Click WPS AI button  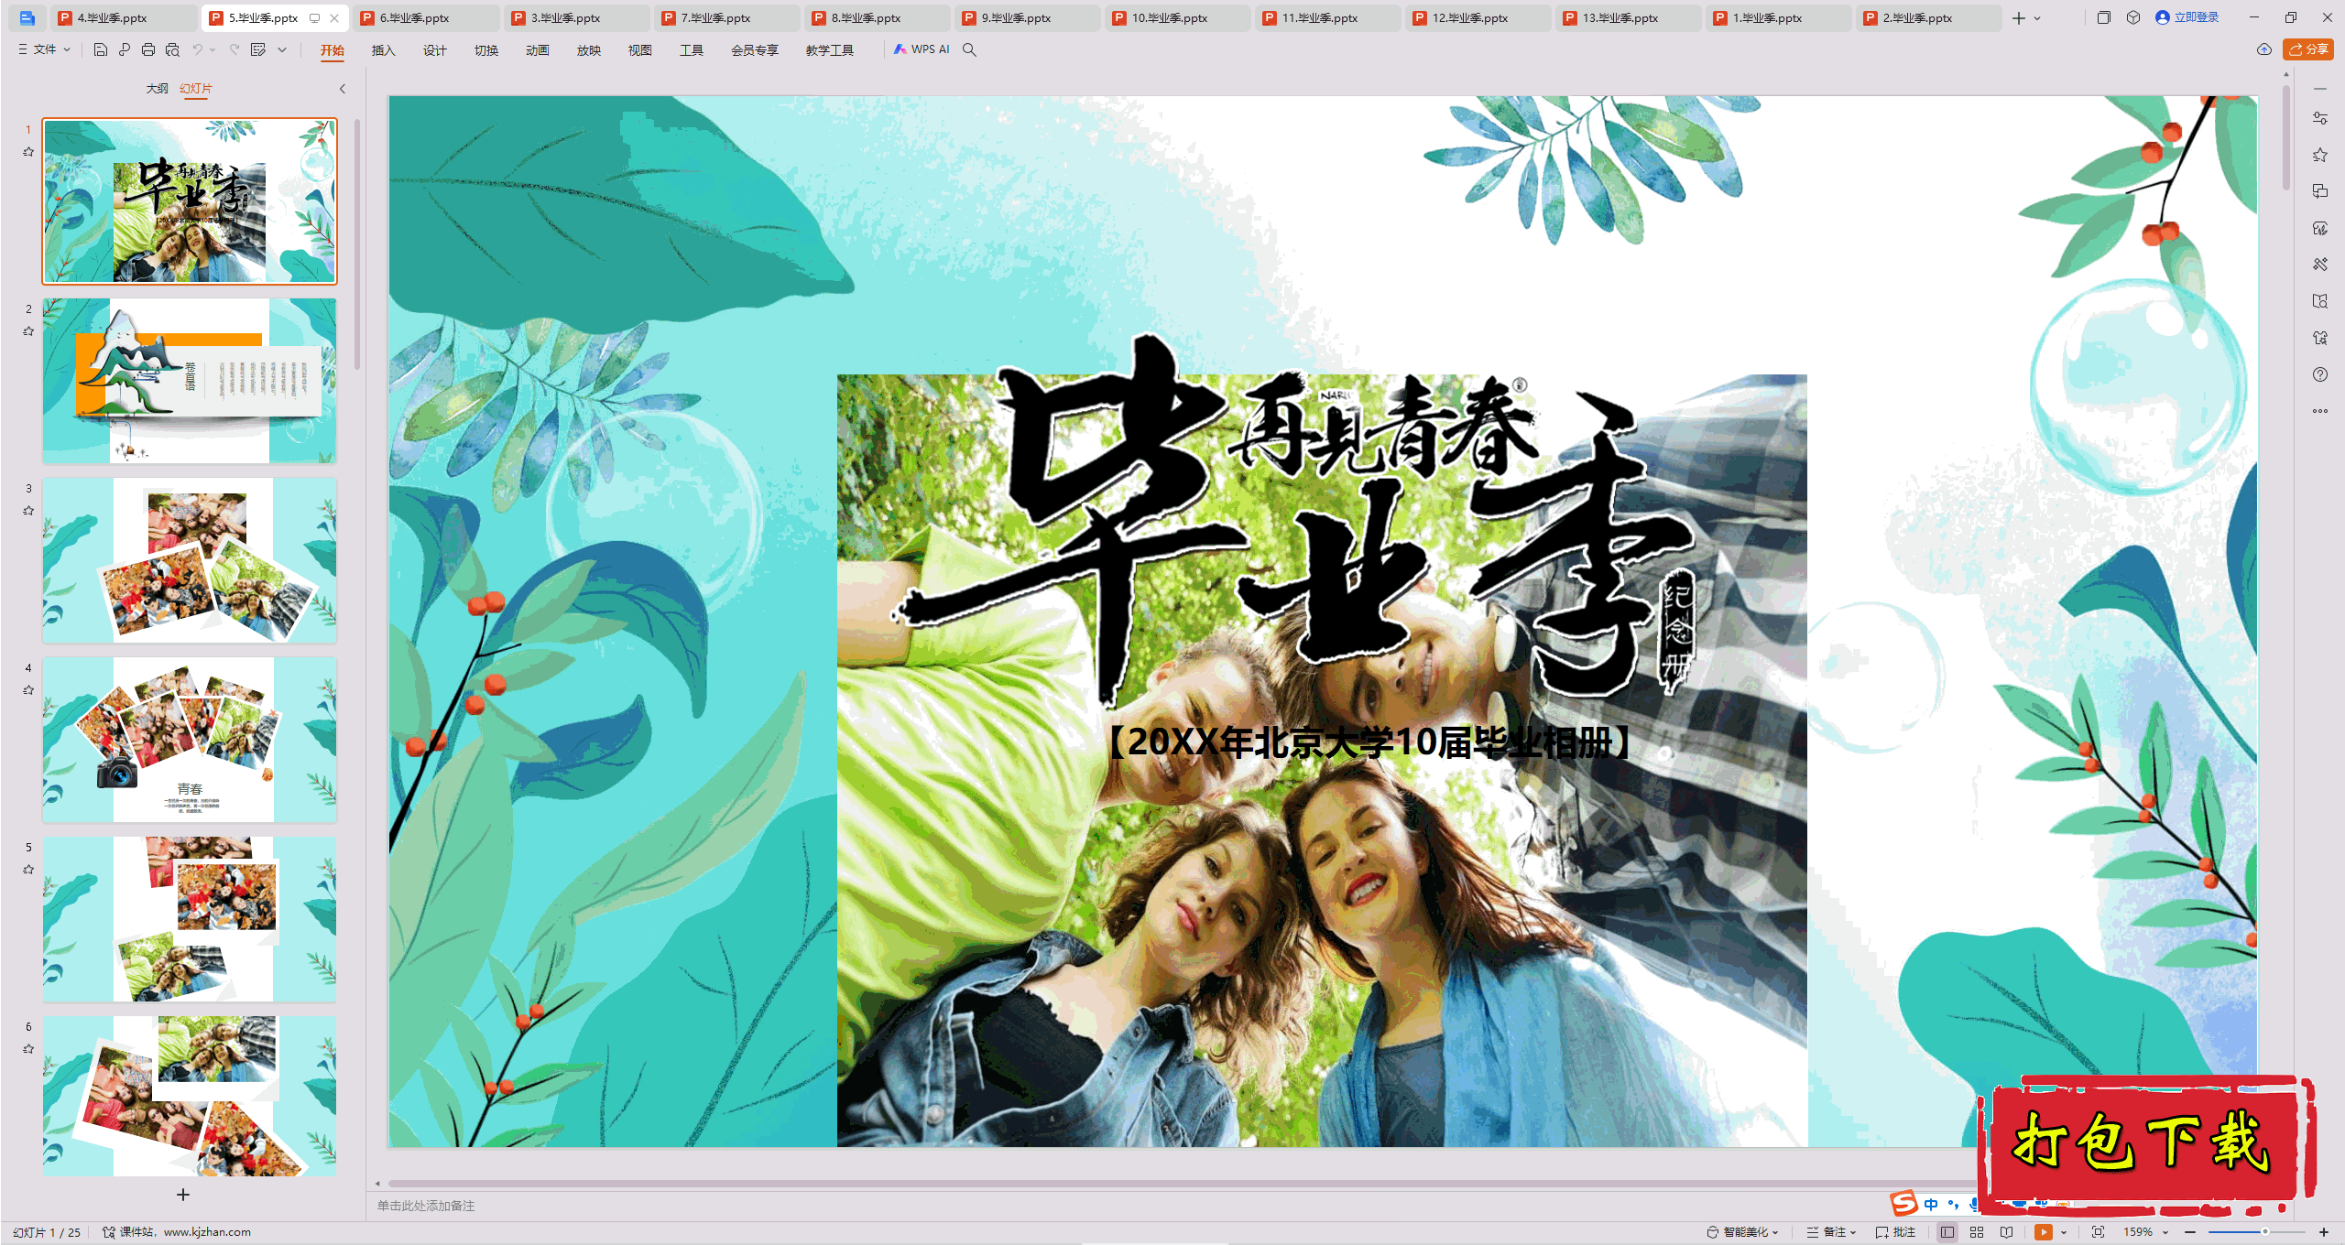point(922,49)
